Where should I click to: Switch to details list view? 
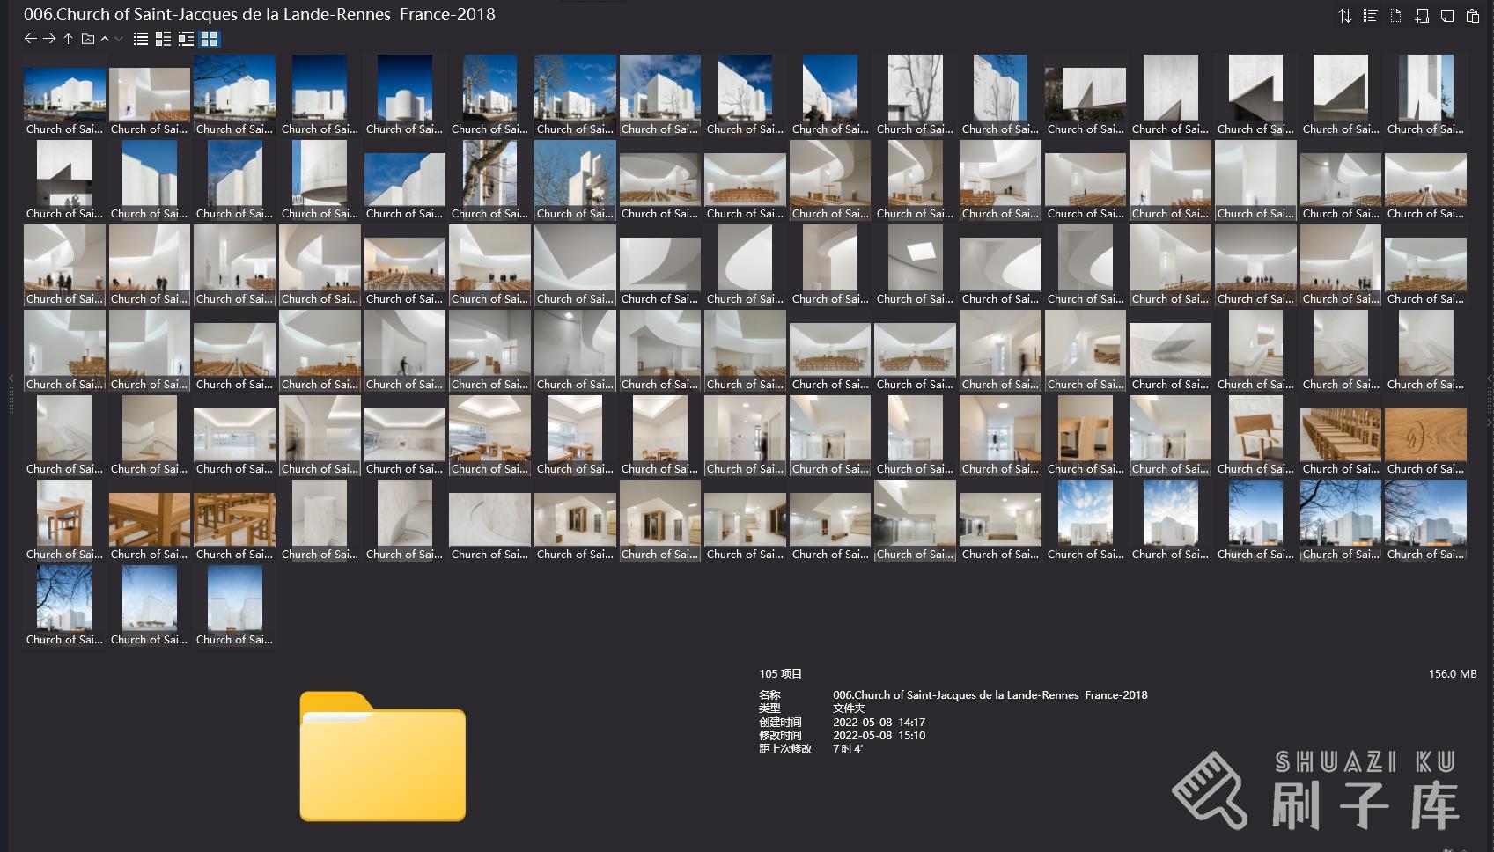click(163, 39)
